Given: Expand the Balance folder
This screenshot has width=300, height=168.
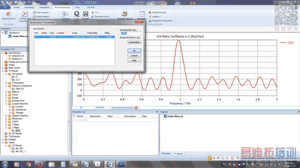Looking at the screenshot, I should (6, 92).
